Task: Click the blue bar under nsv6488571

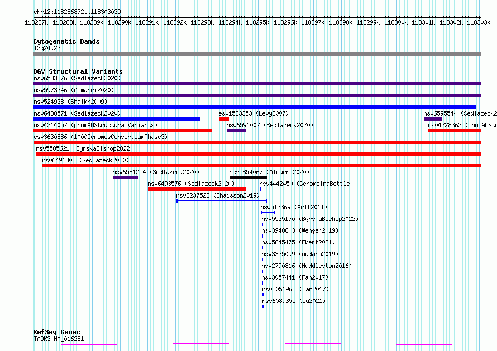Action: (x=117, y=119)
